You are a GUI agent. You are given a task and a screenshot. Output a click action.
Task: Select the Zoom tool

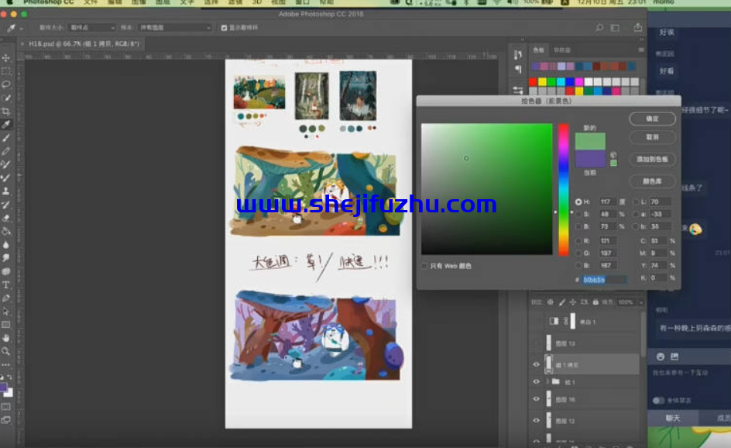(x=6, y=351)
